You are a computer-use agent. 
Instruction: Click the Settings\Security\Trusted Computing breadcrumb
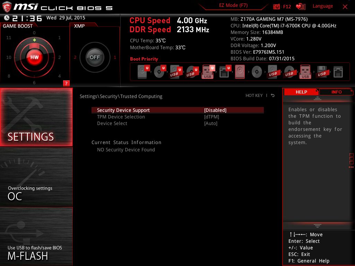pos(121,96)
